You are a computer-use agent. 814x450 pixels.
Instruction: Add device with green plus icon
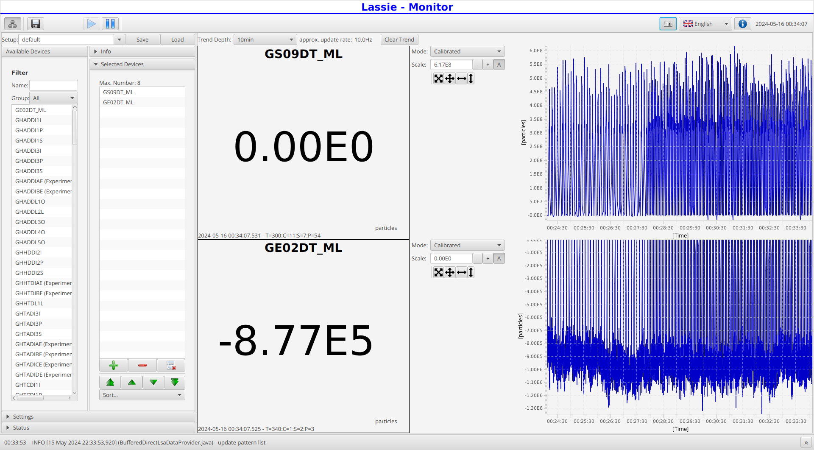[x=114, y=365]
